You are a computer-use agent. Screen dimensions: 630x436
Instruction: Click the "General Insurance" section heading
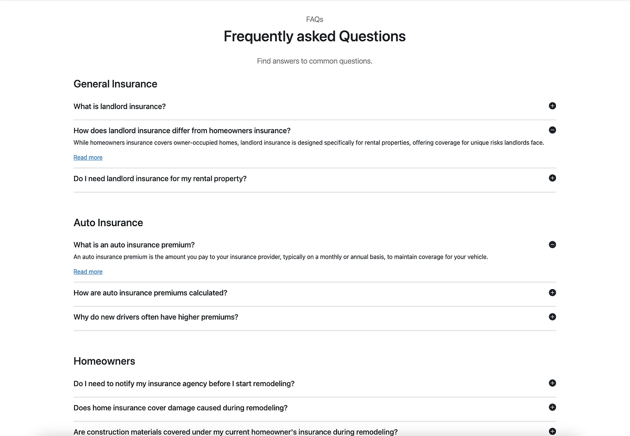115,83
